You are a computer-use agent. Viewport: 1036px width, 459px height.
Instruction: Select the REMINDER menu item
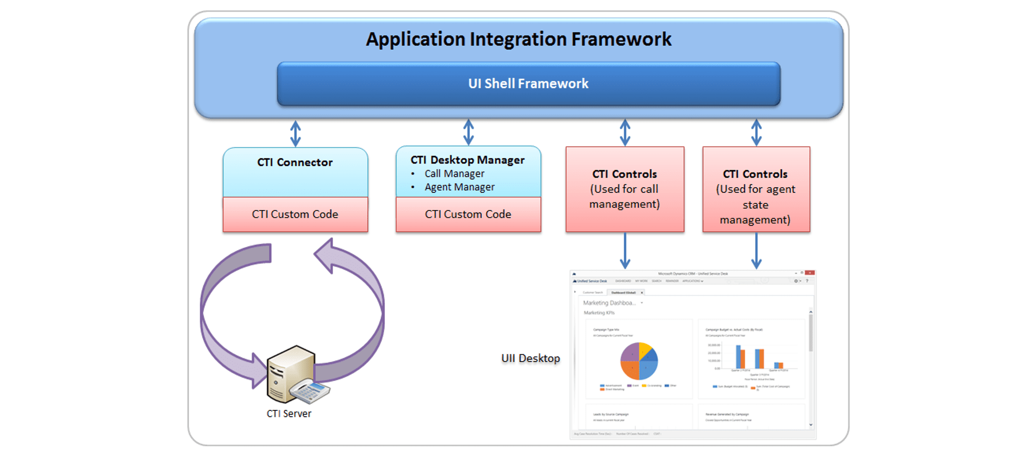click(x=672, y=281)
